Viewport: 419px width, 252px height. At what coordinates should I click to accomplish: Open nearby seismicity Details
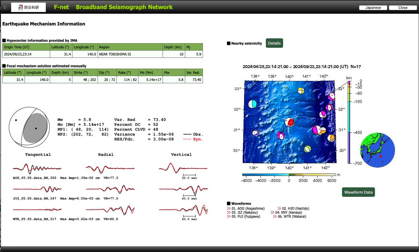pos(274,43)
